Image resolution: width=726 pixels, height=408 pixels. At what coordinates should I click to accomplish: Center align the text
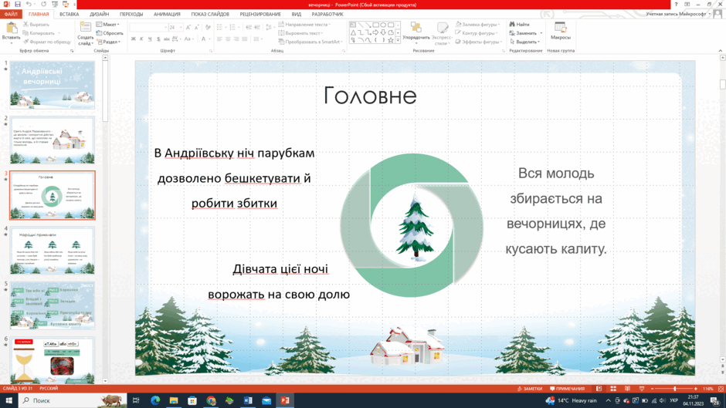point(228,39)
